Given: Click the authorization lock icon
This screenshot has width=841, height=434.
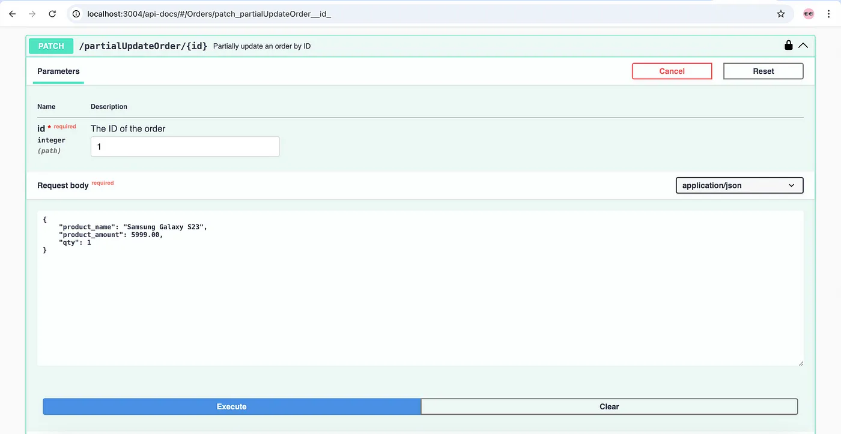Looking at the screenshot, I should [x=788, y=46].
